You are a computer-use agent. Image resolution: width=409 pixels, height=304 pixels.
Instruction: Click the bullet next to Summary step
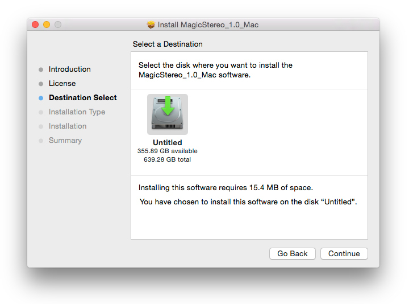point(41,141)
